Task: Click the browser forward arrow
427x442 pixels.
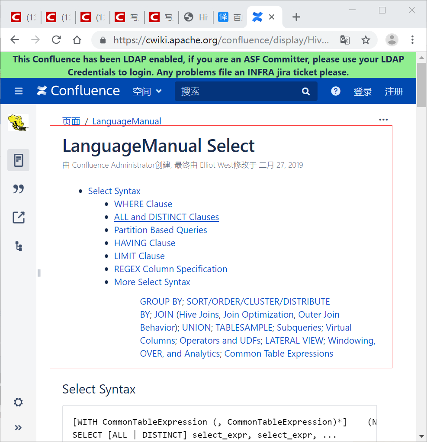Action: (x=35, y=40)
